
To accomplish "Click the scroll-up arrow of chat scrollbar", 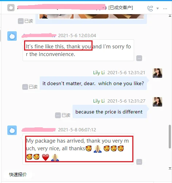I will tap(170, 16).
